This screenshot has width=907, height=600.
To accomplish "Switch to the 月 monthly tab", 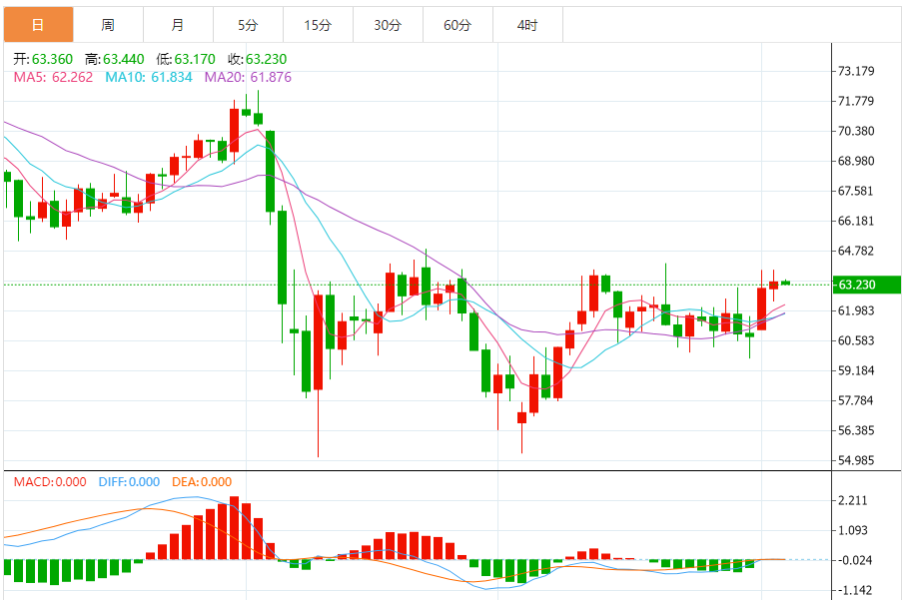I will [178, 25].
